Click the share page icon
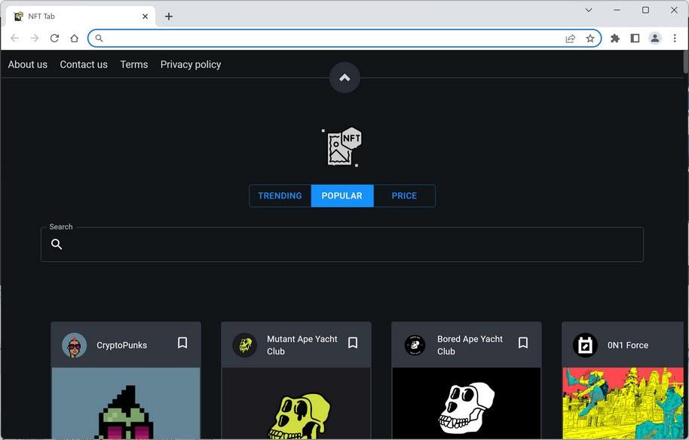689x440 pixels. click(571, 38)
